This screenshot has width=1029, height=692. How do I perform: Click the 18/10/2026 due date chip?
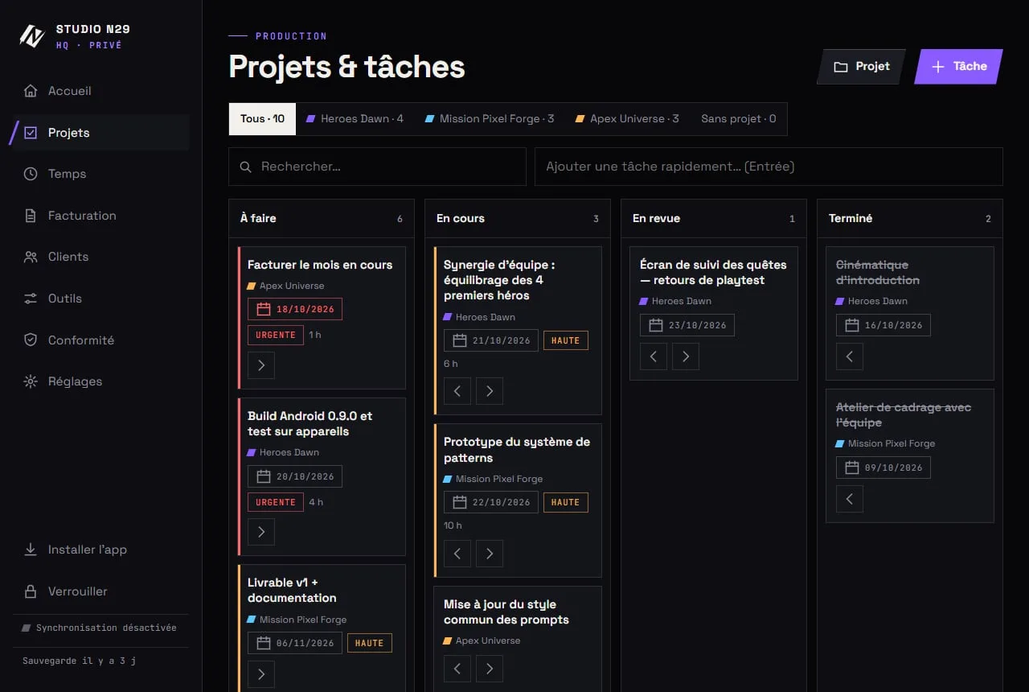point(295,309)
